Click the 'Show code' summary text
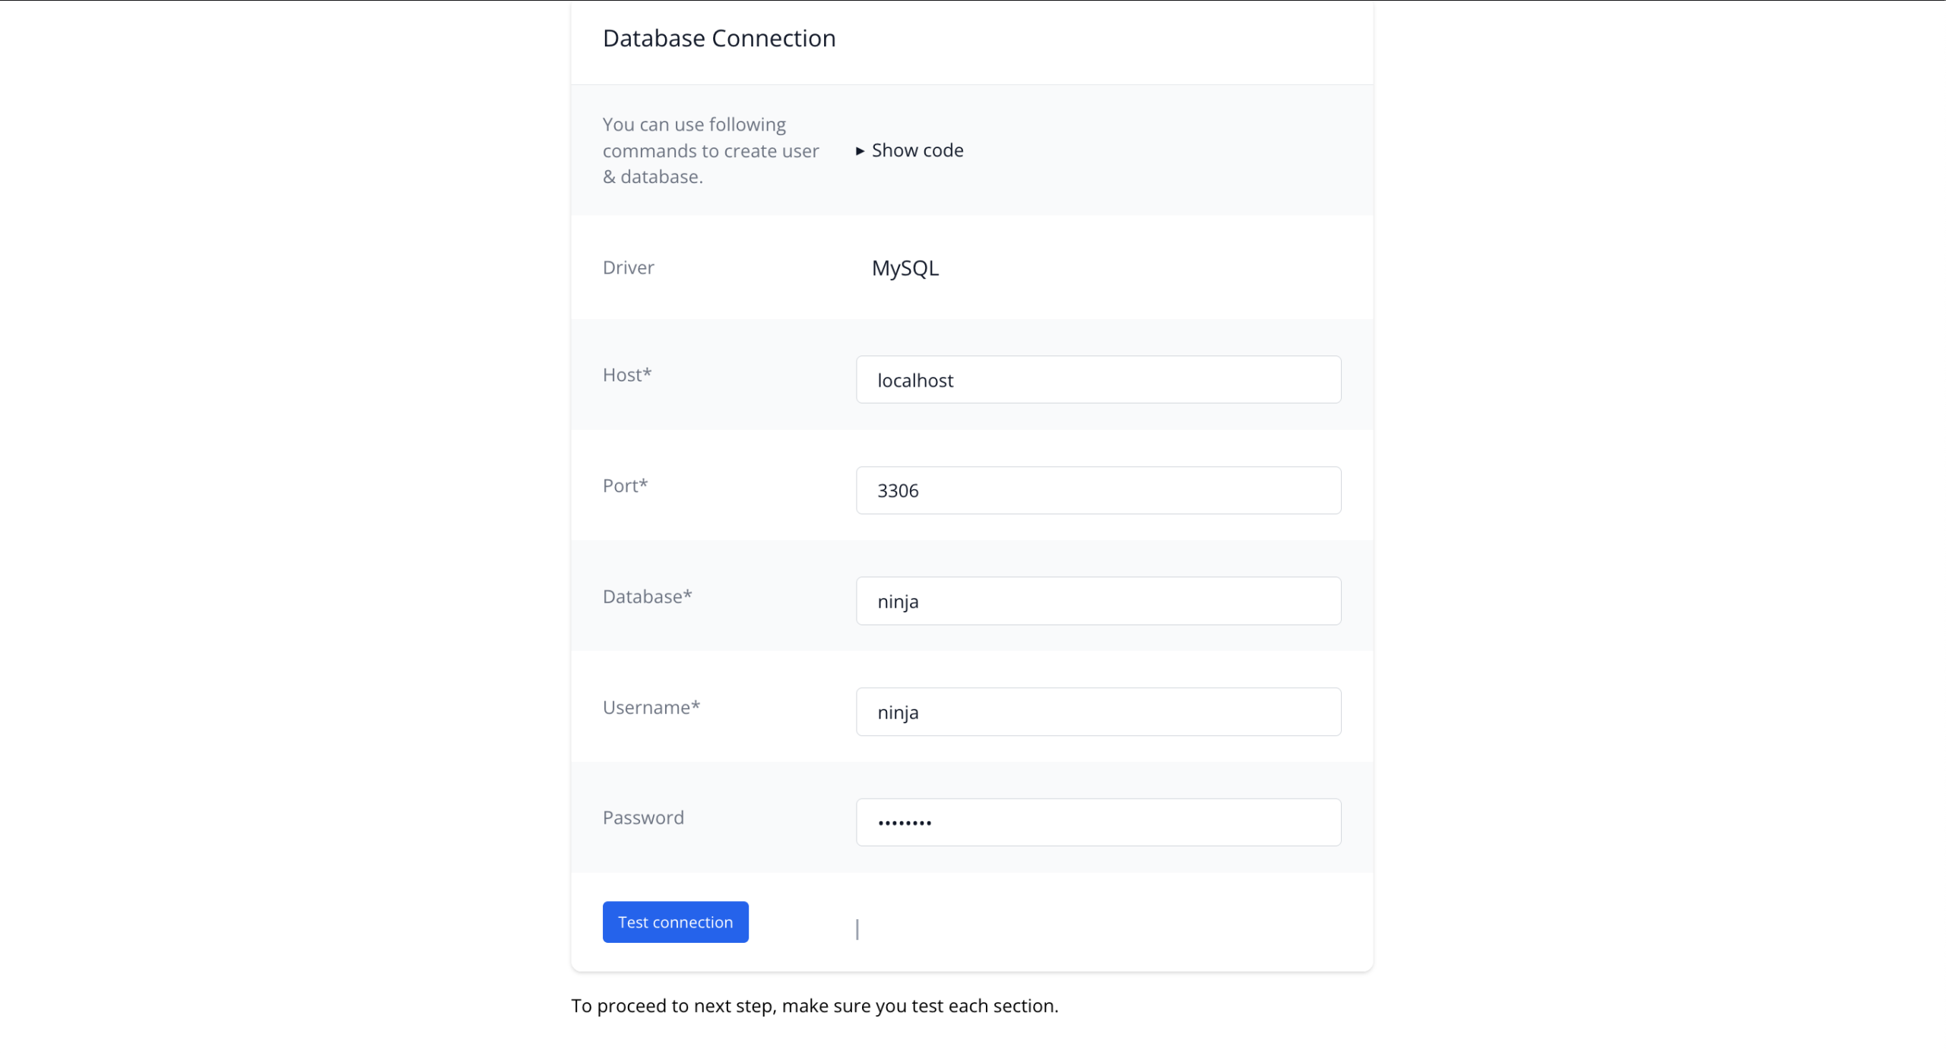The height and width of the screenshot is (1053, 1946). 918,150
